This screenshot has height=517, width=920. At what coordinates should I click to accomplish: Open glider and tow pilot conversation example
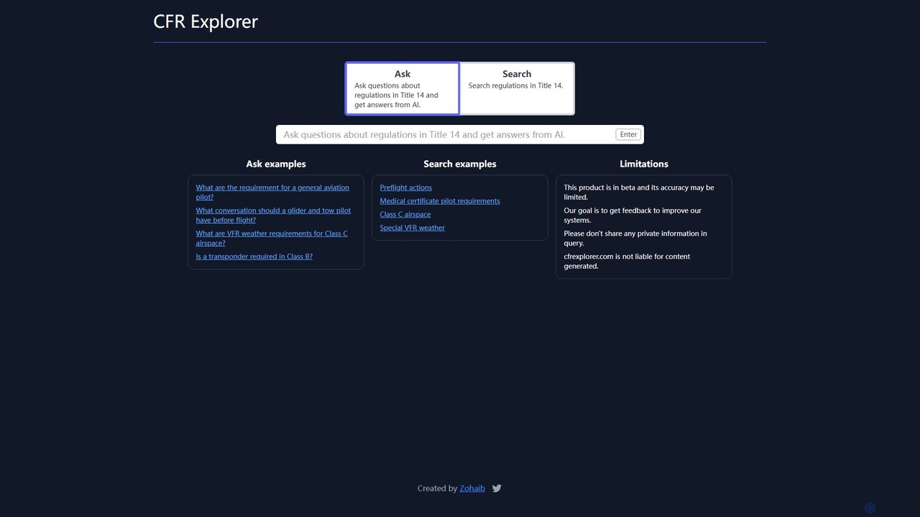coord(273,215)
